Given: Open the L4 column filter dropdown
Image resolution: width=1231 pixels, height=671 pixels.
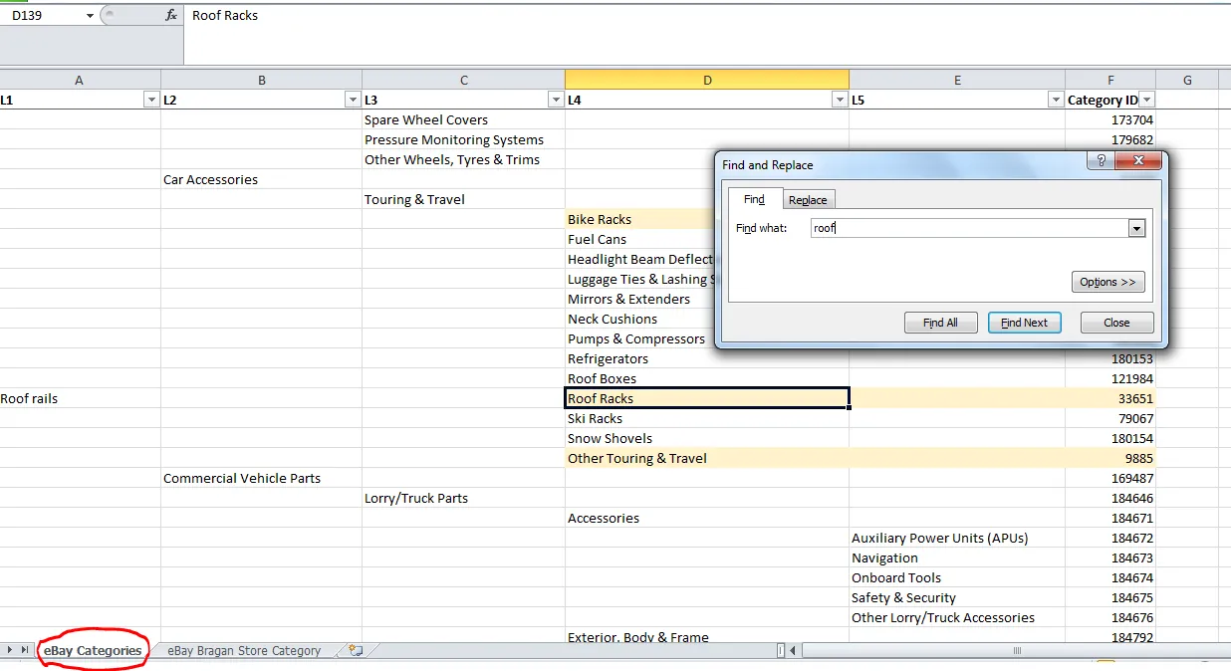Looking at the screenshot, I should coord(840,100).
